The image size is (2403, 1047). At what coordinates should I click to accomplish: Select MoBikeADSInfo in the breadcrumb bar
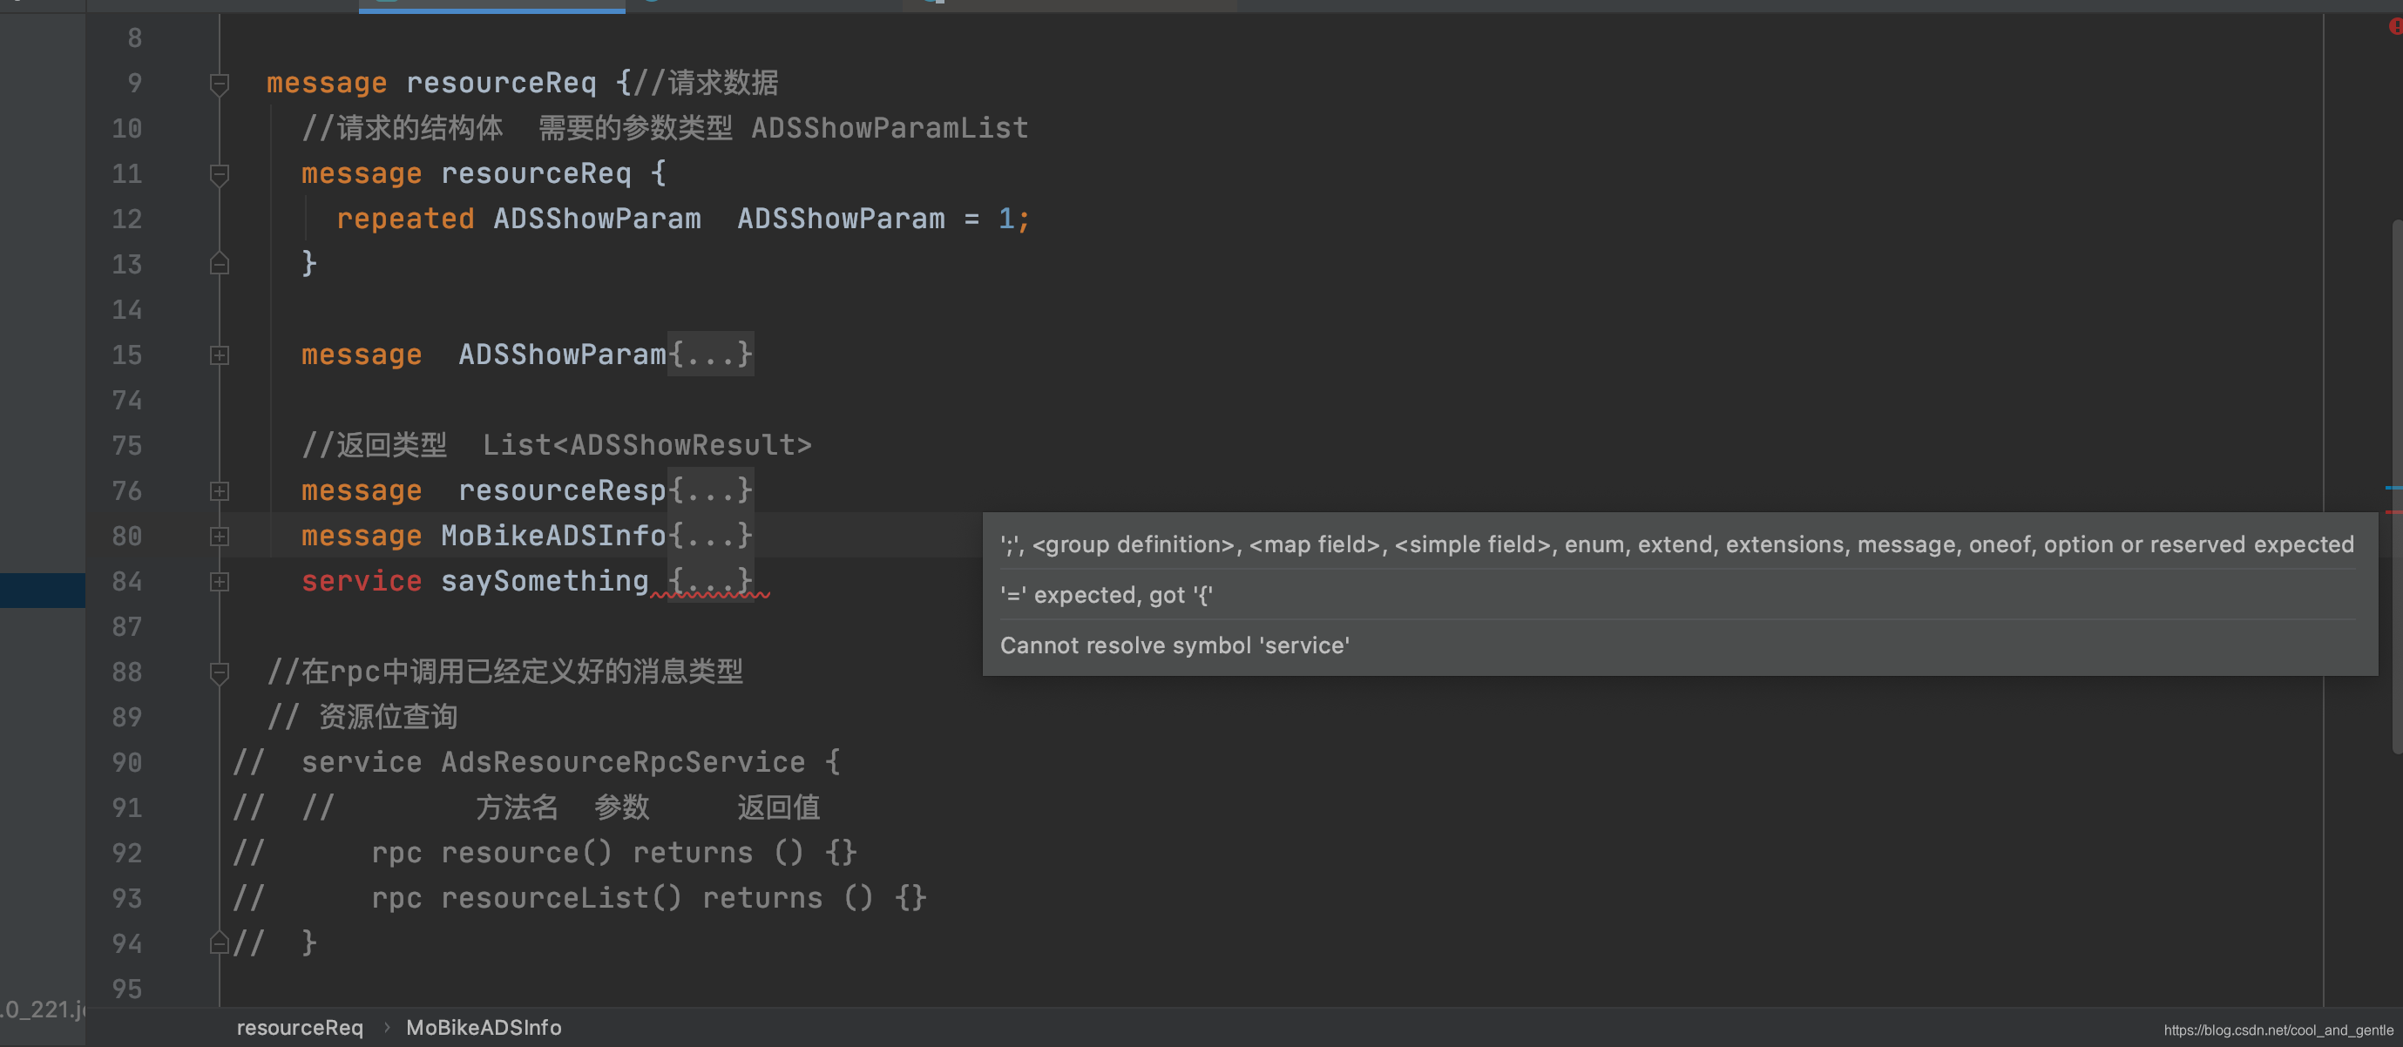(484, 1028)
